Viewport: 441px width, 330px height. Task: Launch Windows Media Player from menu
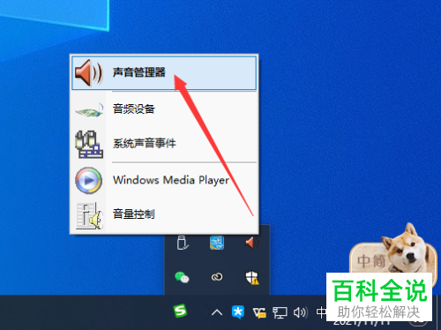(x=164, y=180)
